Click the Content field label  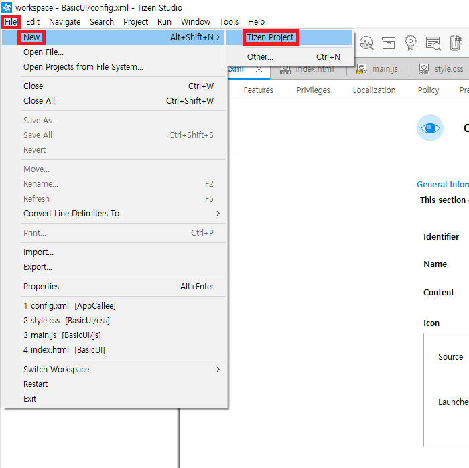coord(438,293)
